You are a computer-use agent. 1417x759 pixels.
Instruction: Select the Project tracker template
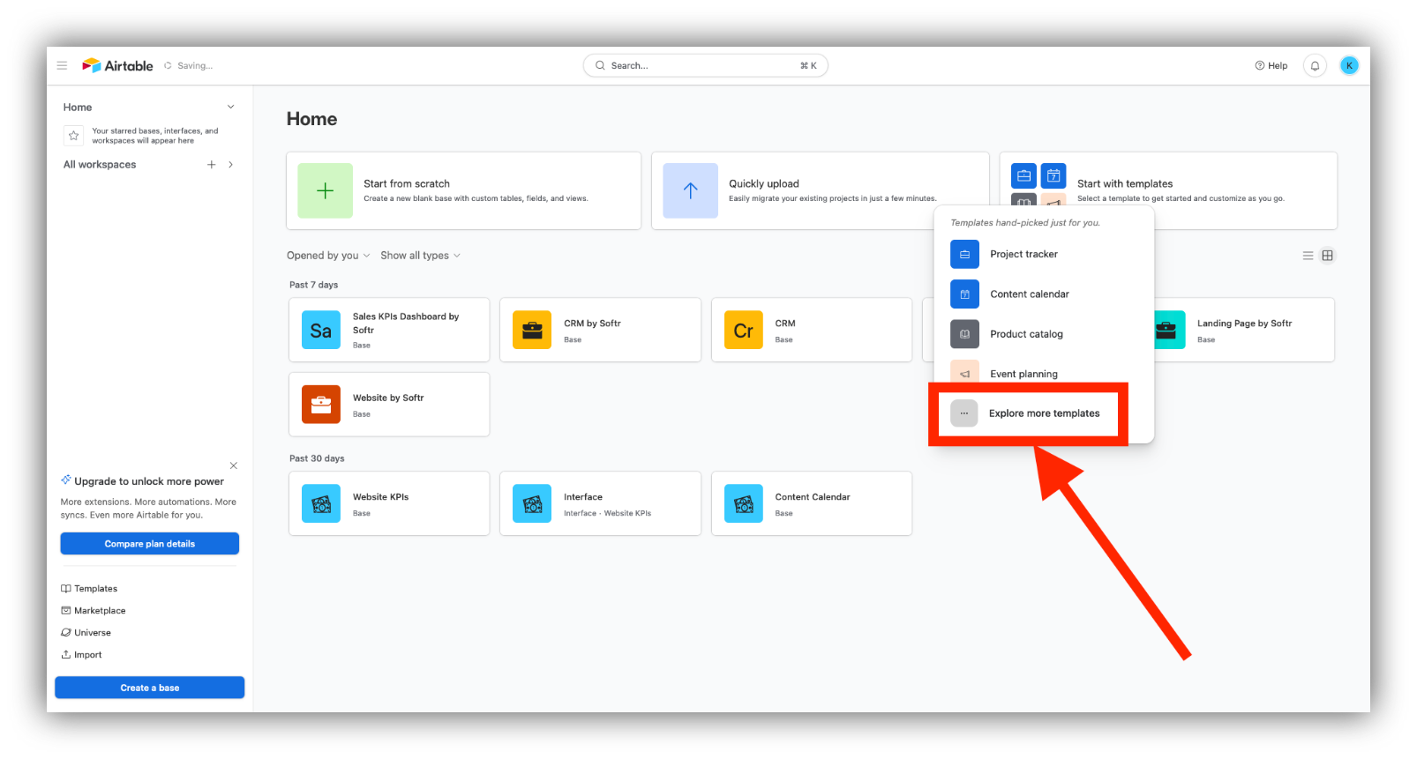1044,254
